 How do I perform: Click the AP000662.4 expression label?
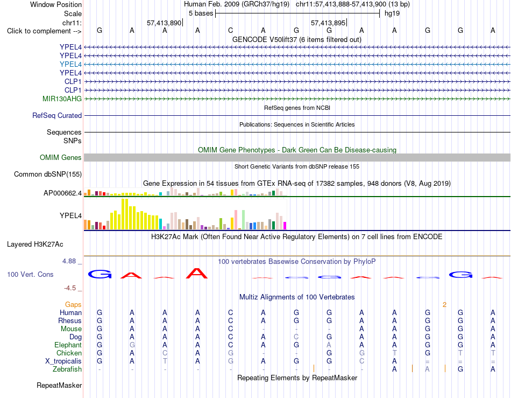pos(62,193)
